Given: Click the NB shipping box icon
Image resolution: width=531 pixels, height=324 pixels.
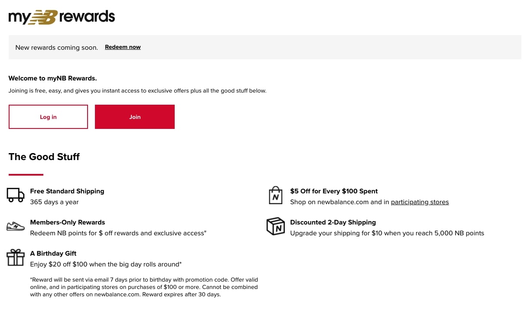Looking at the screenshot, I should click(x=276, y=226).
